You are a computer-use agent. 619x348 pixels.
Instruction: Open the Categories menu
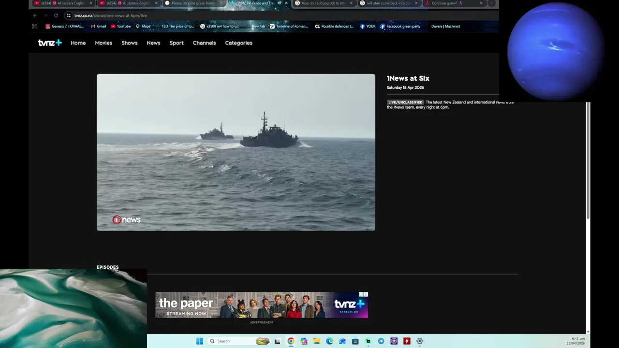(x=238, y=43)
